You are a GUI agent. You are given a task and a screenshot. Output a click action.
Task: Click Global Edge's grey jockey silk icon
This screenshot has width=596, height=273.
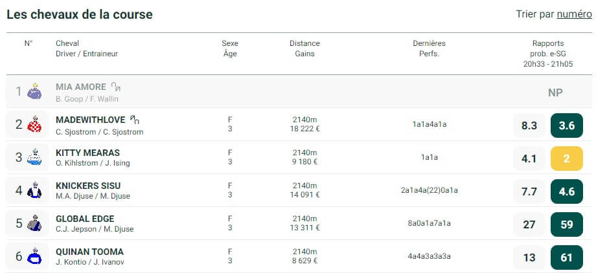click(34, 223)
